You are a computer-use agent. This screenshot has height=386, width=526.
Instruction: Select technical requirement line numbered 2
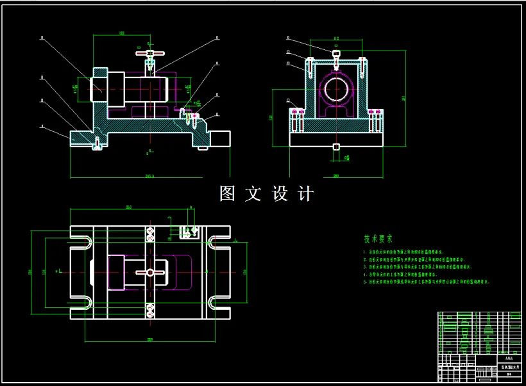coord(414,259)
